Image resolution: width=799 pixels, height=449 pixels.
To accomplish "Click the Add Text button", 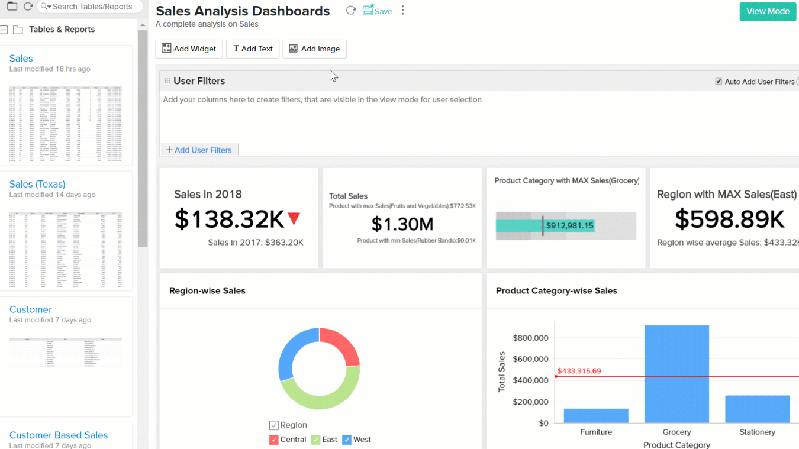I will point(253,49).
